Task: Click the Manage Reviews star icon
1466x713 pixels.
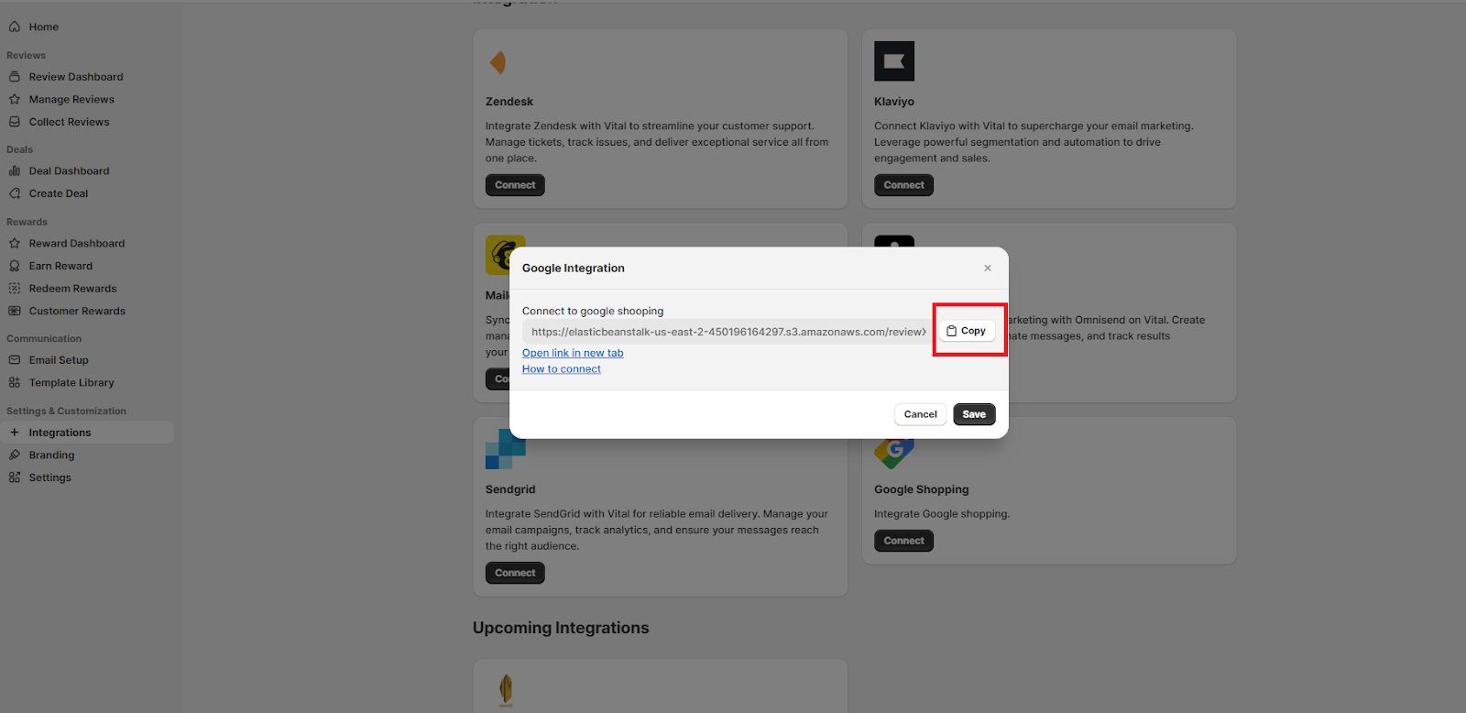Action: [x=15, y=99]
